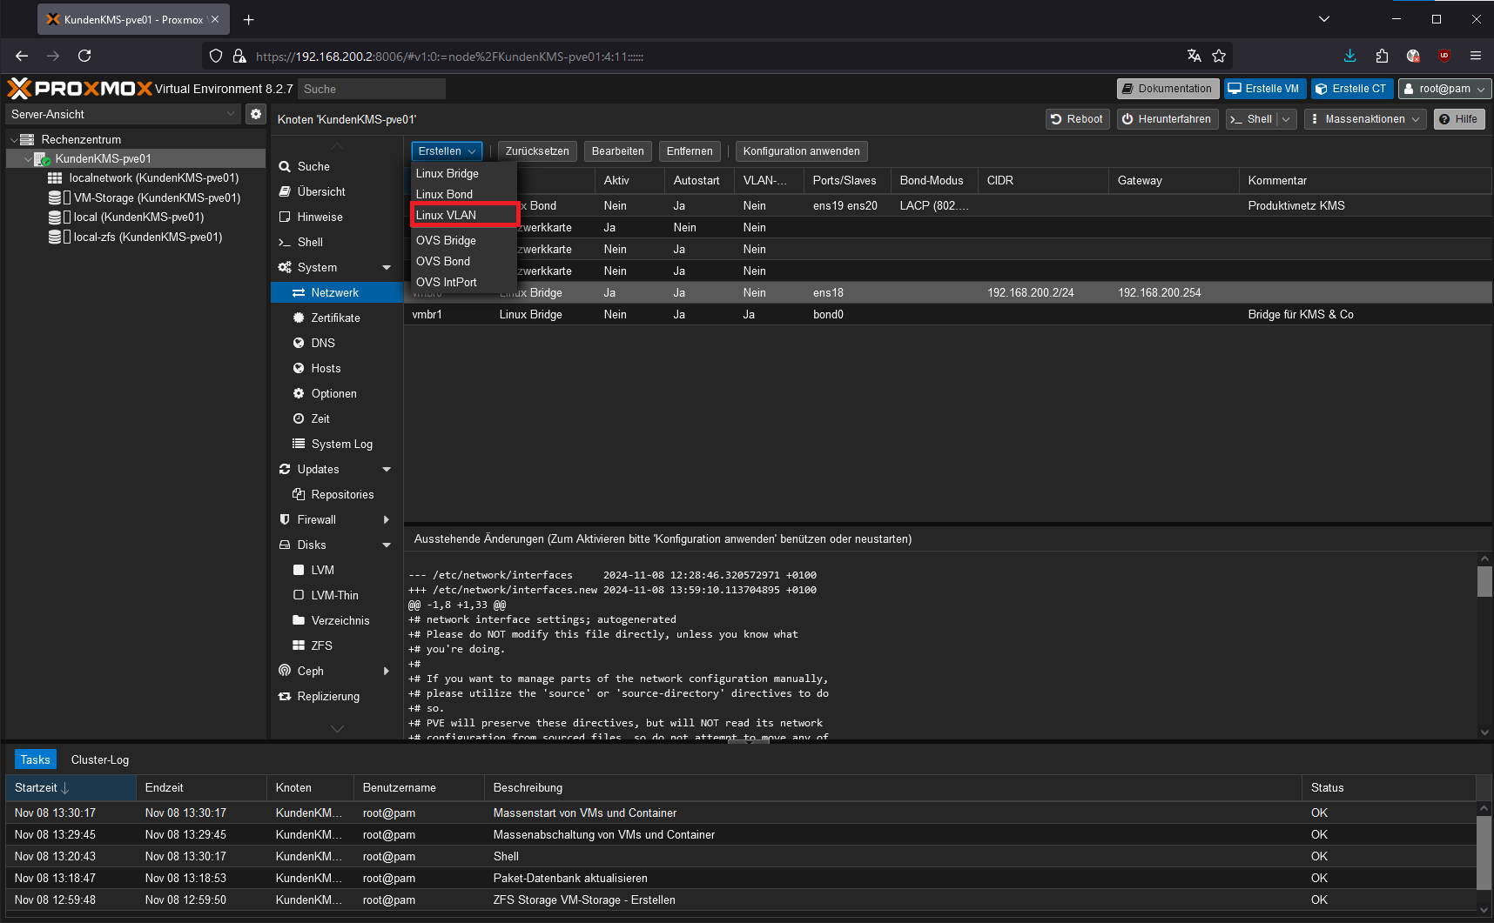Image resolution: width=1494 pixels, height=923 pixels.
Task: Expand the Firewall submenu arrow
Action: [x=387, y=519]
